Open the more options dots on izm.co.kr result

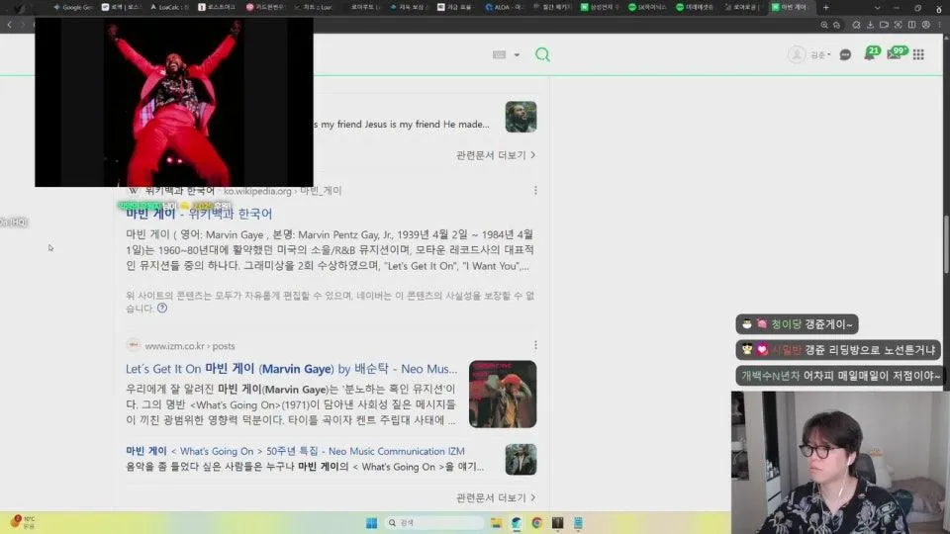pyautogui.click(x=535, y=345)
